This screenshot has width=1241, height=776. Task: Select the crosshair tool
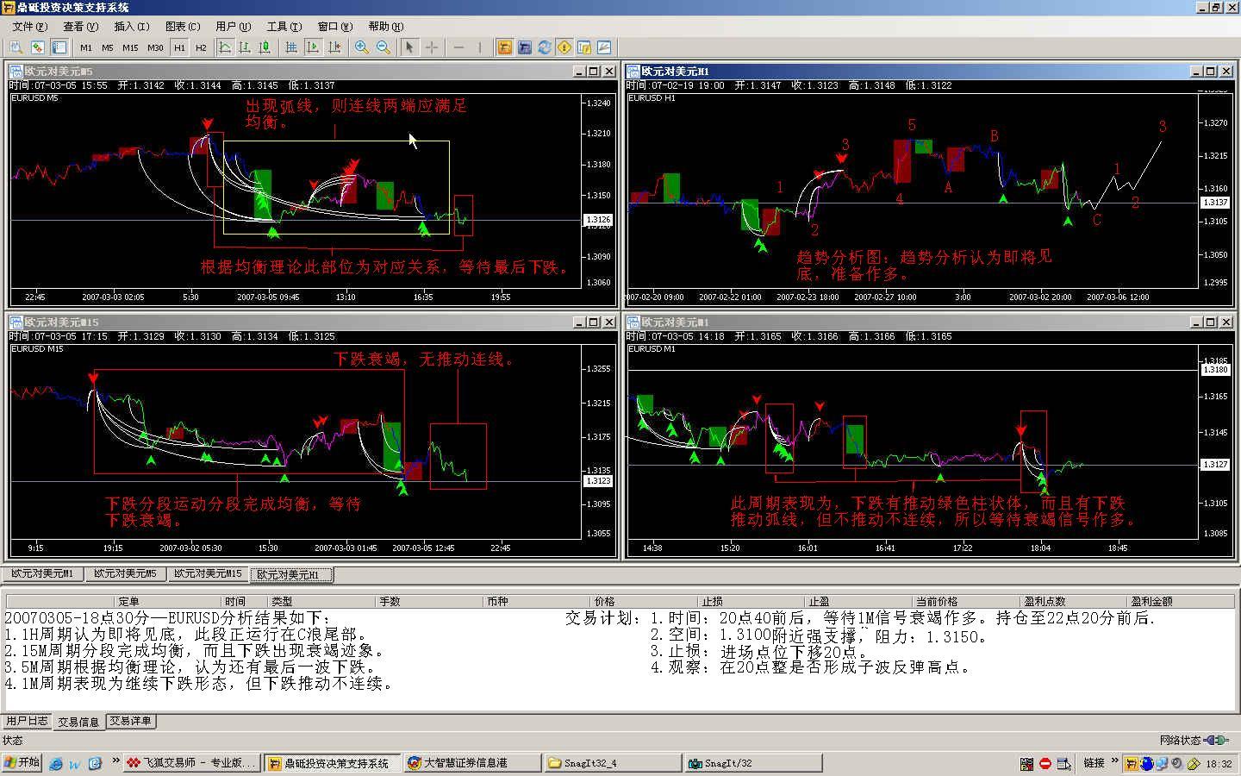[x=431, y=47]
